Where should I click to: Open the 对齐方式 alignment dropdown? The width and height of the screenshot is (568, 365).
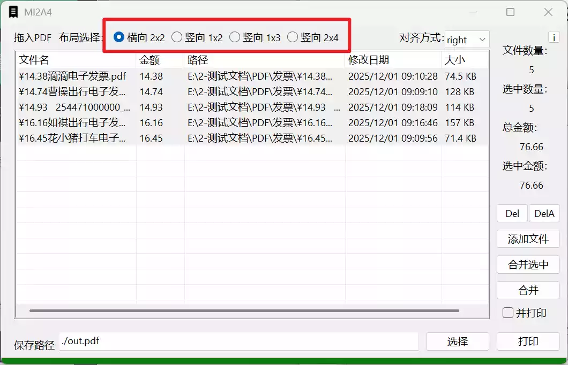point(467,40)
